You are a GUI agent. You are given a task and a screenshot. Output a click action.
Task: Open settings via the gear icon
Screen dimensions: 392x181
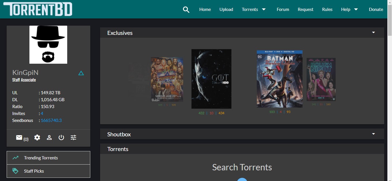[x=37, y=138]
